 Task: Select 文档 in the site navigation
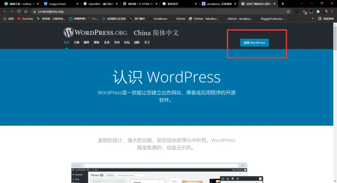pyautogui.click(x=117, y=42)
